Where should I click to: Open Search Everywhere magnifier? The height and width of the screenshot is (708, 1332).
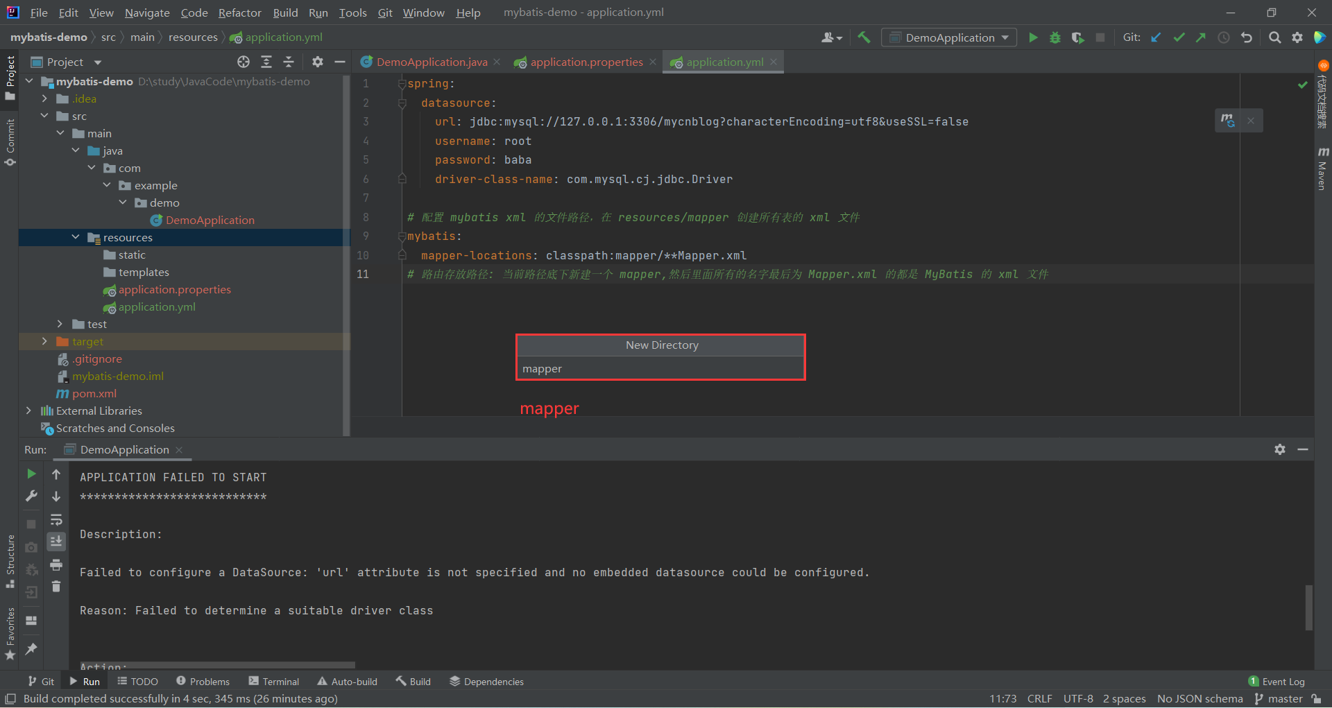pos(1274,37)
